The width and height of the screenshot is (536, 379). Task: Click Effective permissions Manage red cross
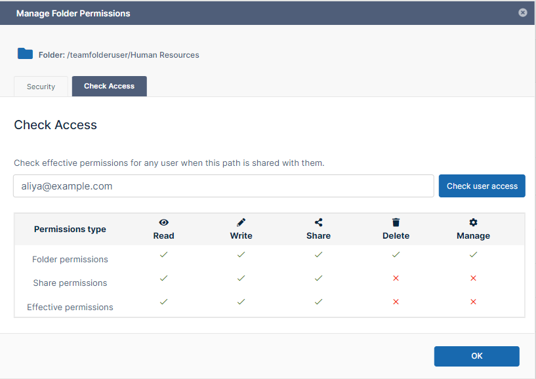pos(473,302)
